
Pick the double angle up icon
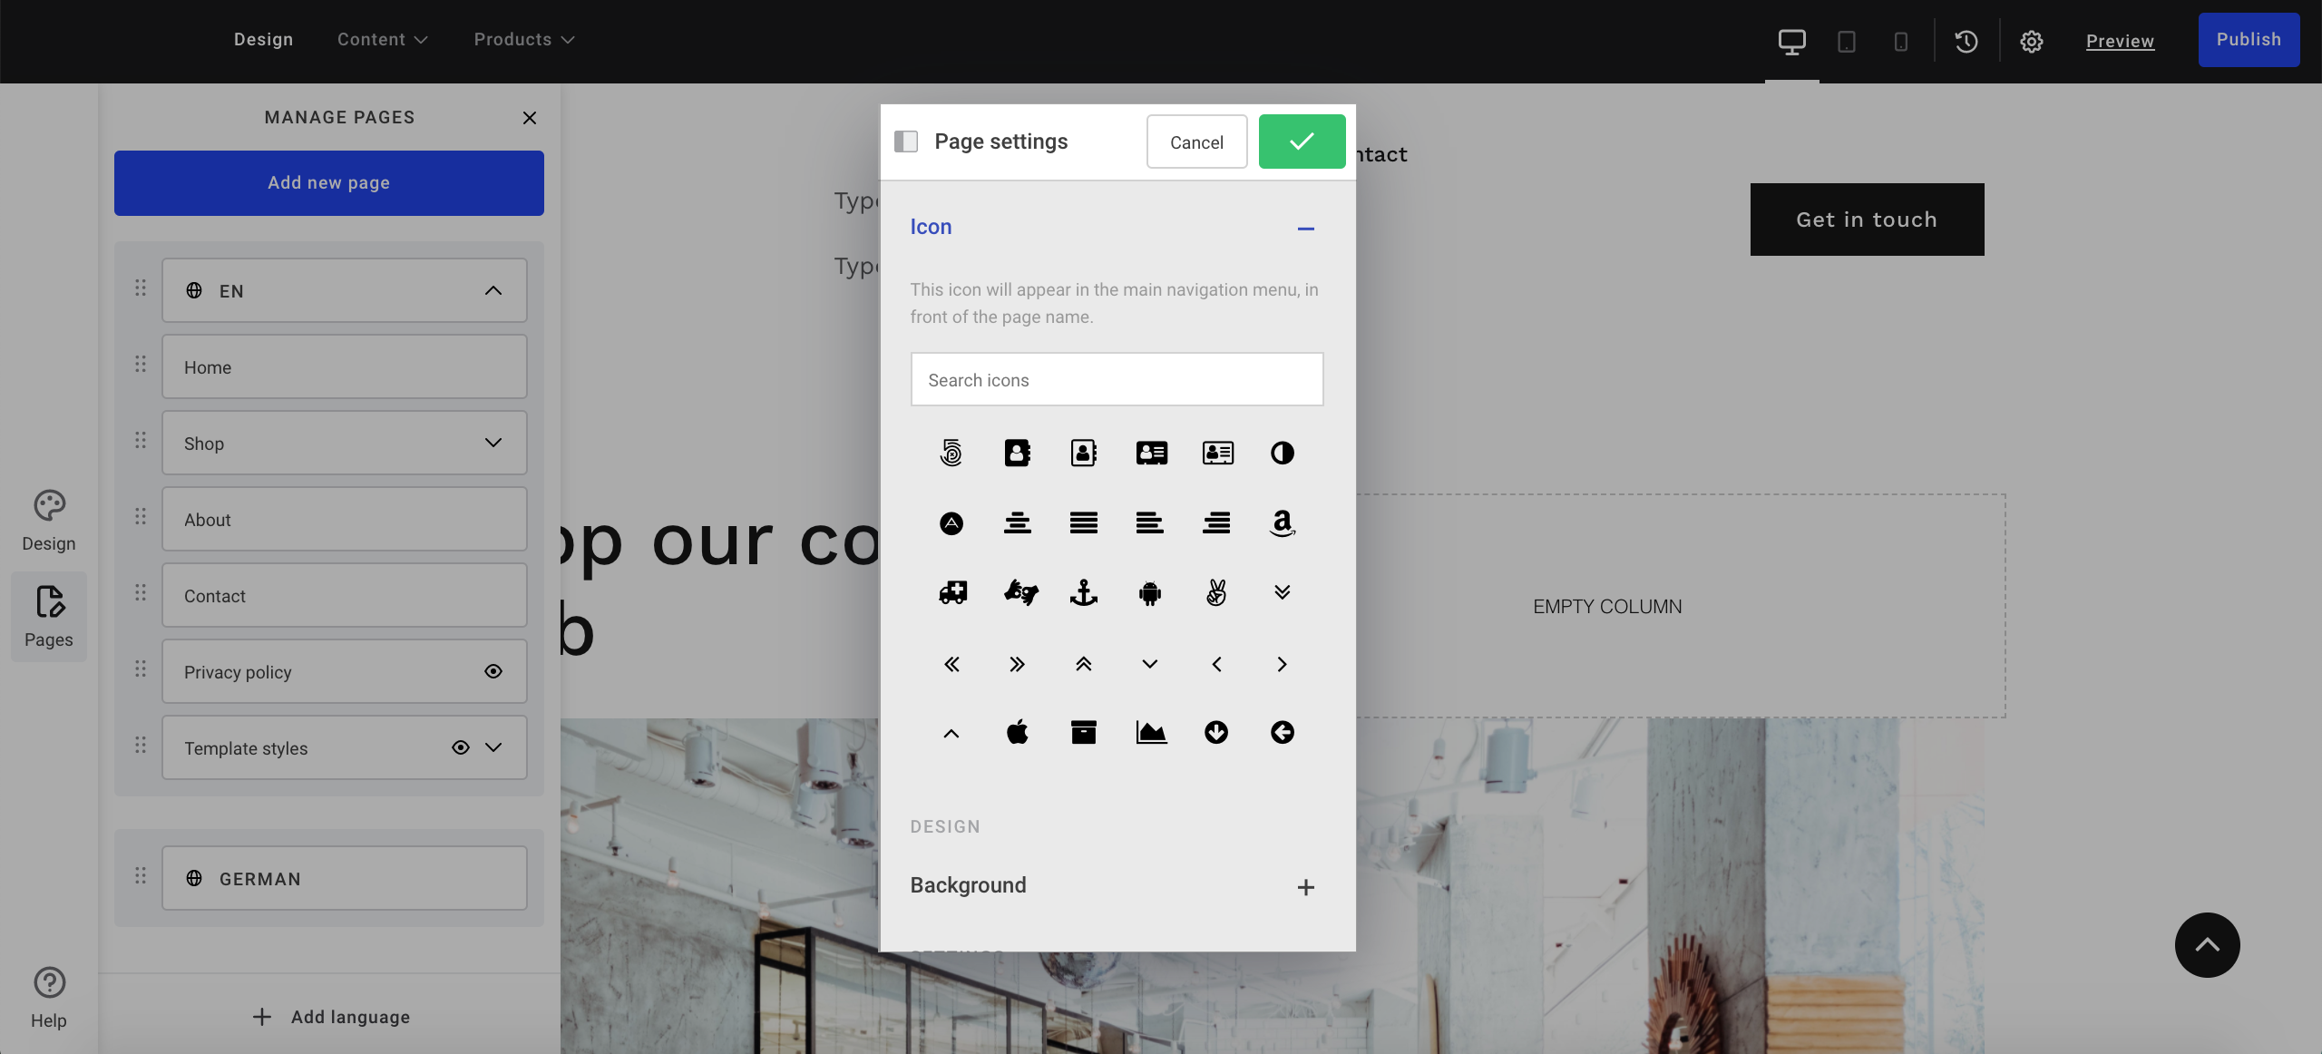tap(1083, 664)
